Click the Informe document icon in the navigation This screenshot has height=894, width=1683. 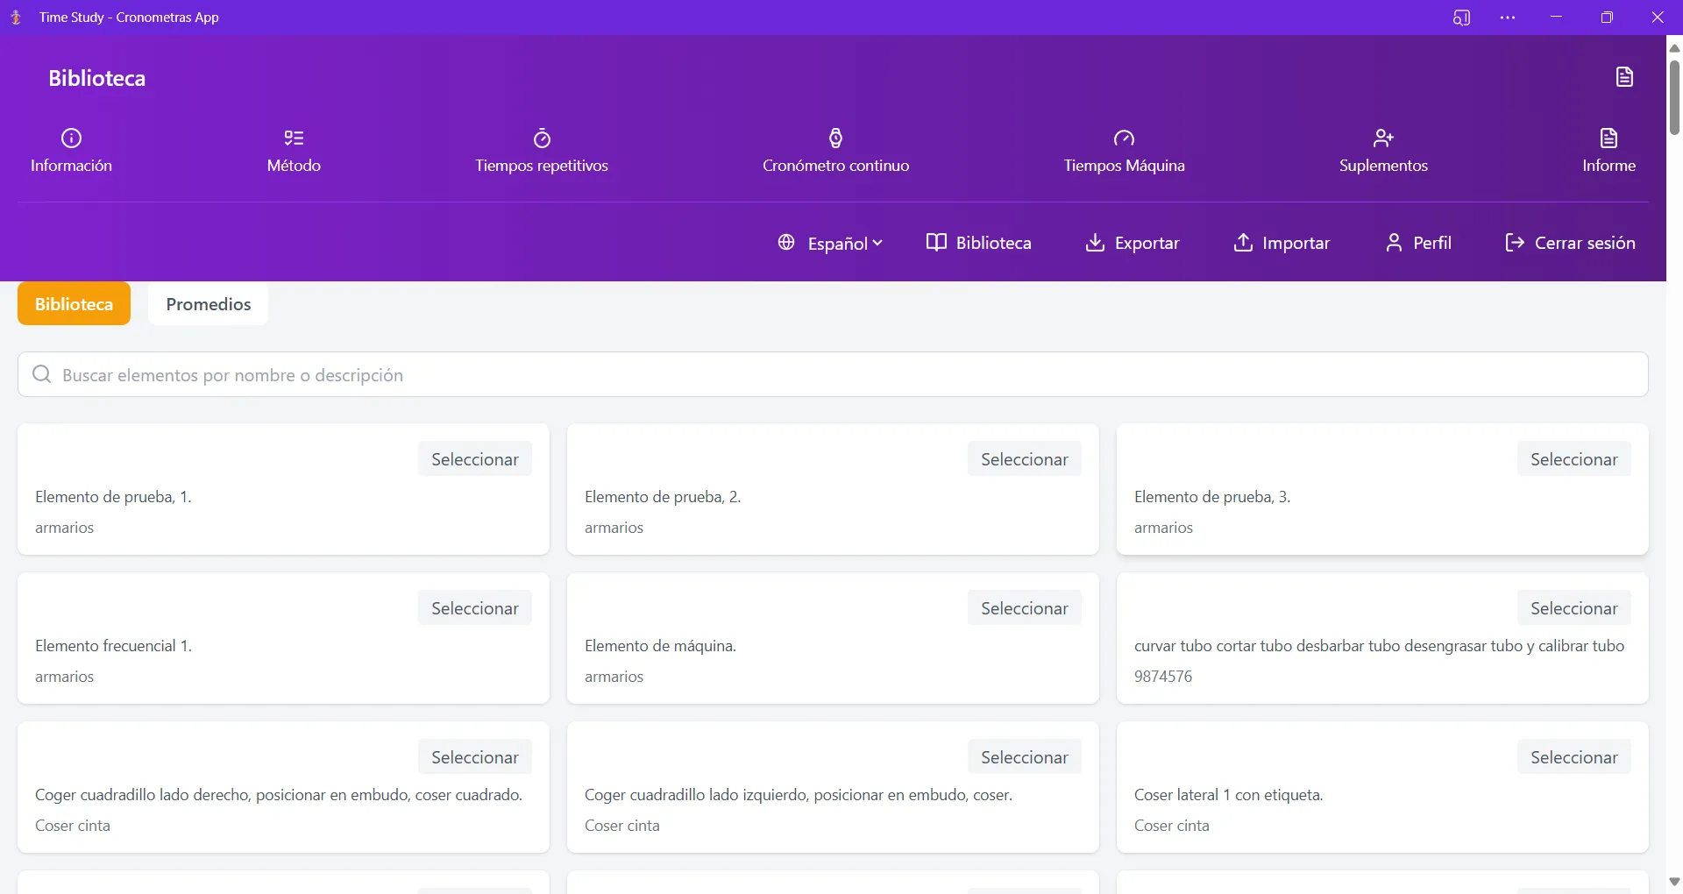pyautogui.click(x=1608, y=138)
